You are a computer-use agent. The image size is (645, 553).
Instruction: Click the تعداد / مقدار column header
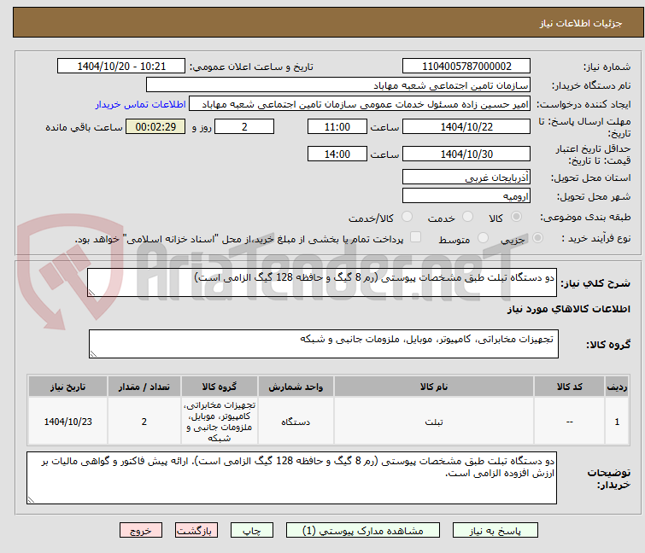coord(144,387)
